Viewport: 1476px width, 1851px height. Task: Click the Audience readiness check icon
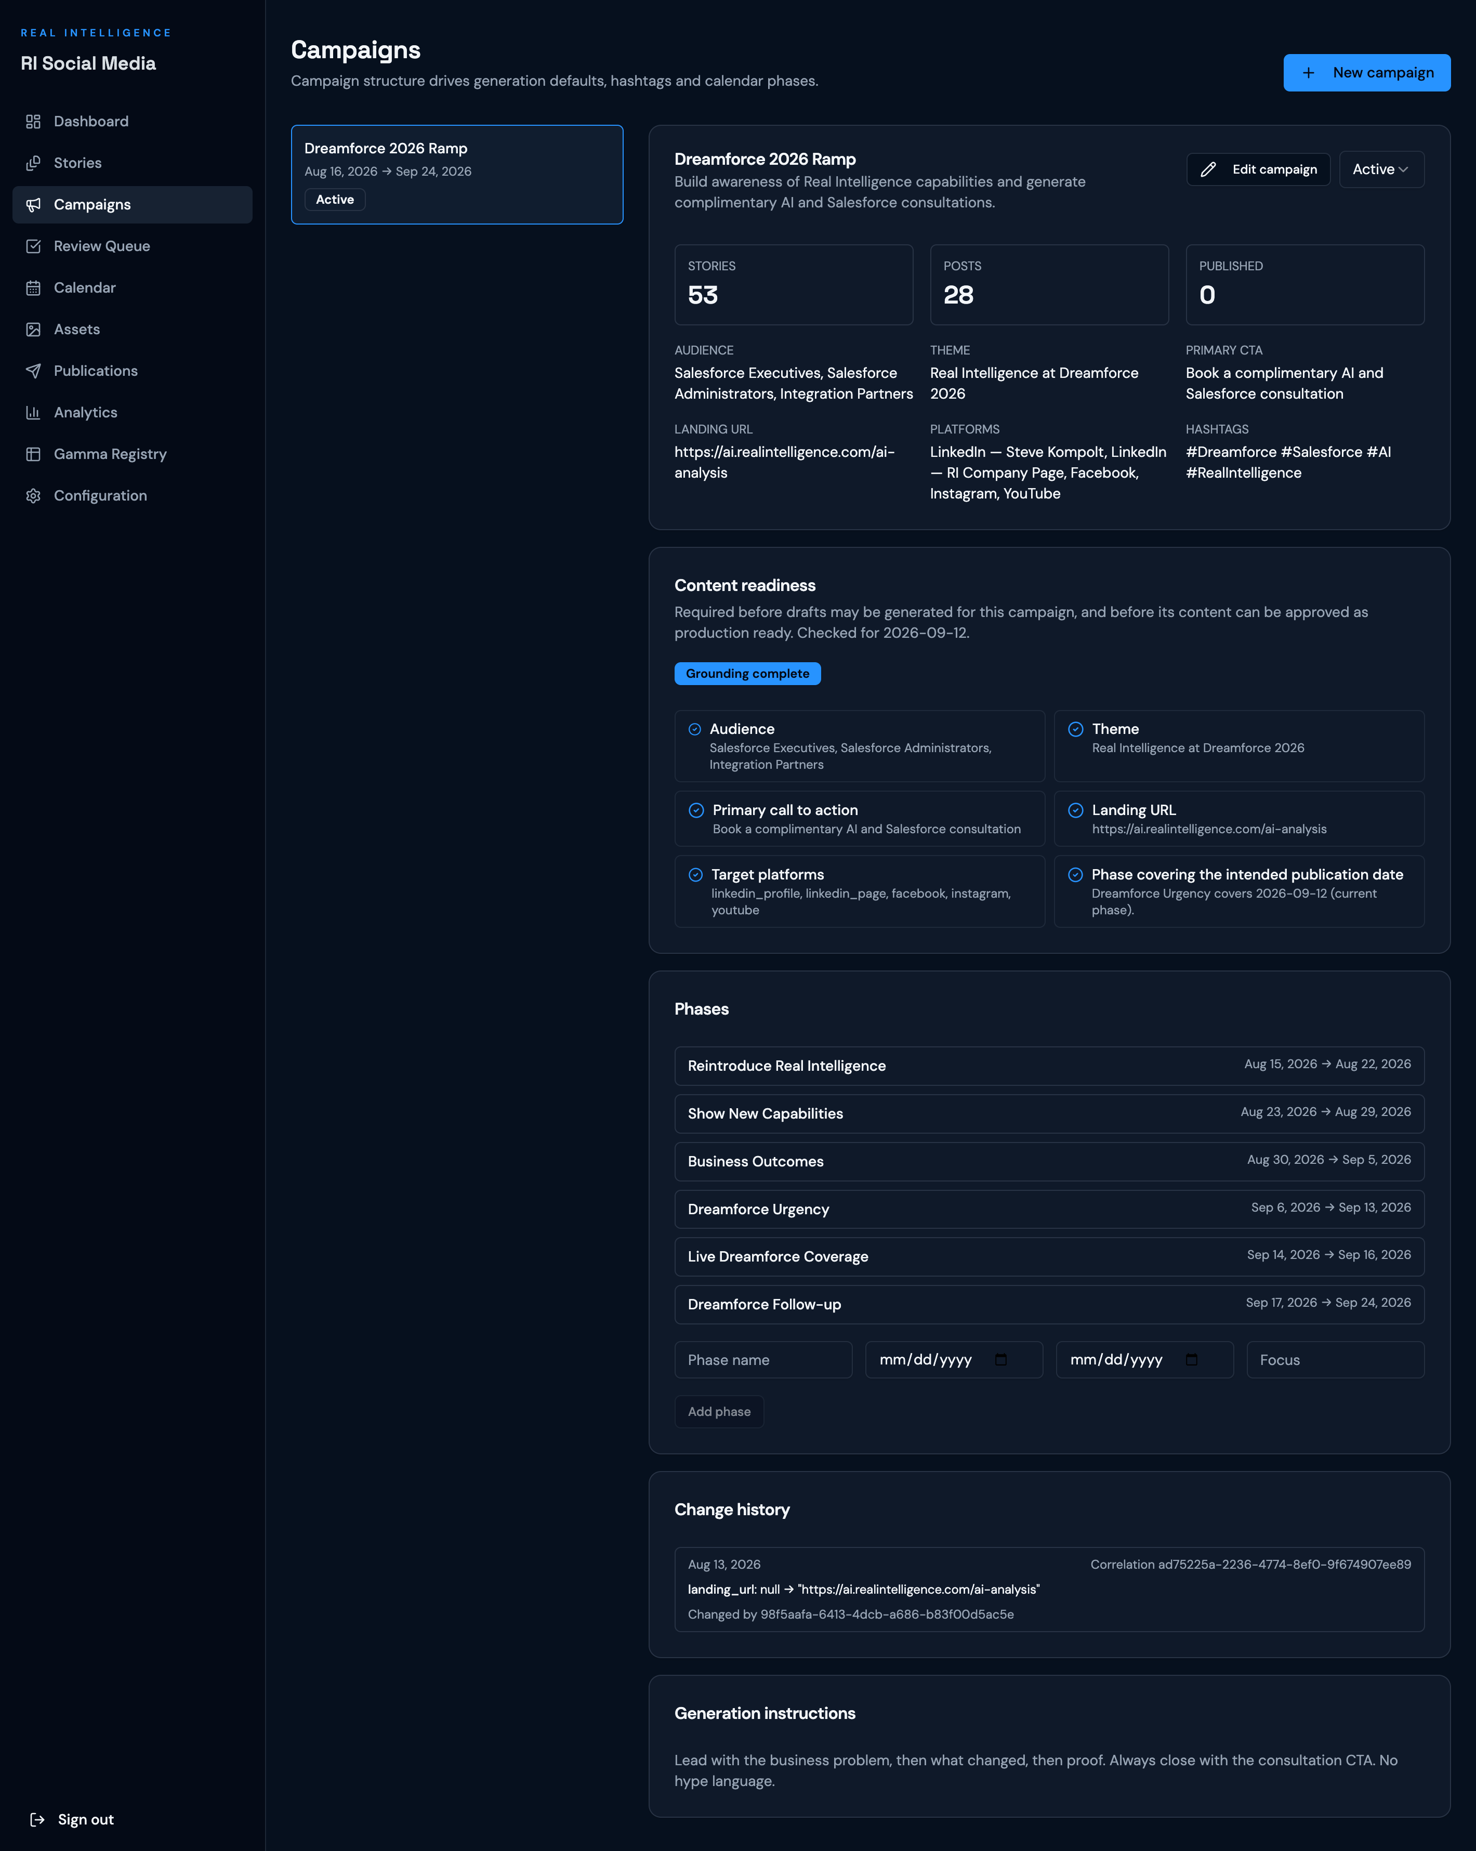695,730
